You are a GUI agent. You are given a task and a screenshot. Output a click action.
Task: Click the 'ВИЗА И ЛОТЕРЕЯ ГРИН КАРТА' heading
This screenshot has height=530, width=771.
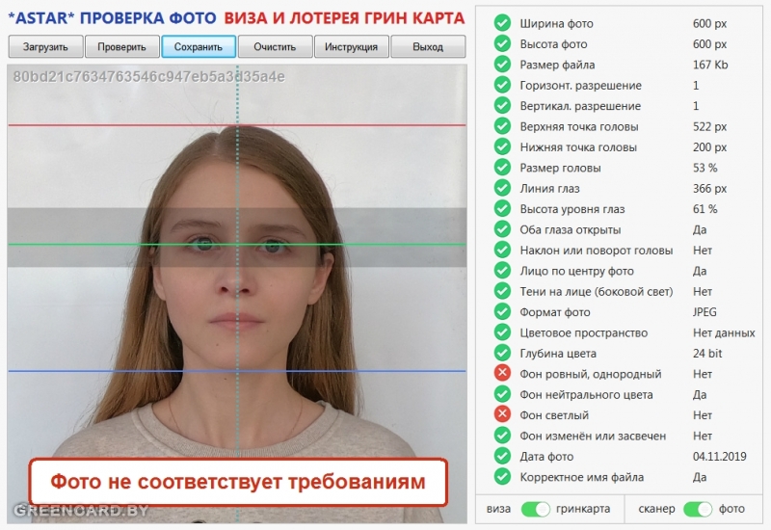(x=344, y=18)
